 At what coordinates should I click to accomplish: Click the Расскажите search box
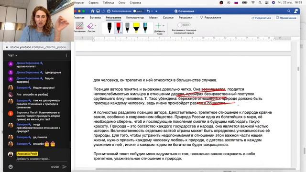click(211, 18)
